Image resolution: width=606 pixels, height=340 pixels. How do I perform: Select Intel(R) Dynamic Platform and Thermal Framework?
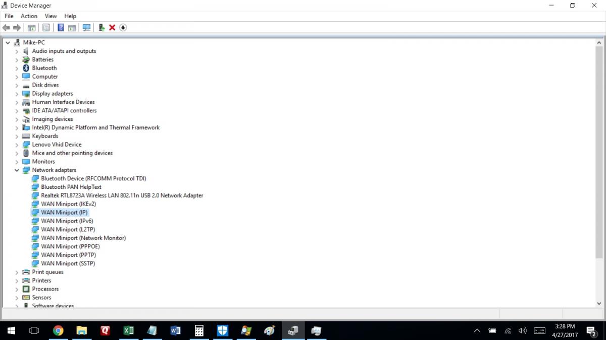pyautogui.click(x=96, y=127)
